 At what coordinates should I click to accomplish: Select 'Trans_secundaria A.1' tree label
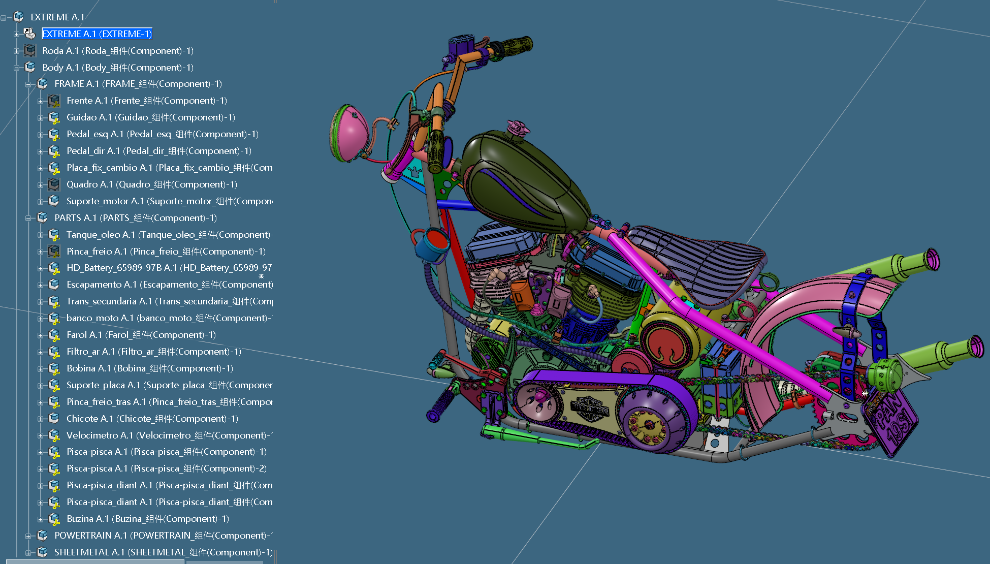pos(170,301)
